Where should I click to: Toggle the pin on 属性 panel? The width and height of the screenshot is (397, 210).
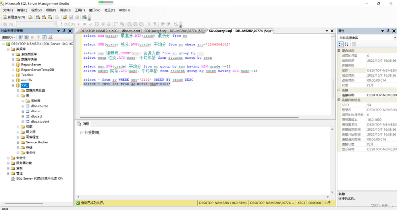388,31
